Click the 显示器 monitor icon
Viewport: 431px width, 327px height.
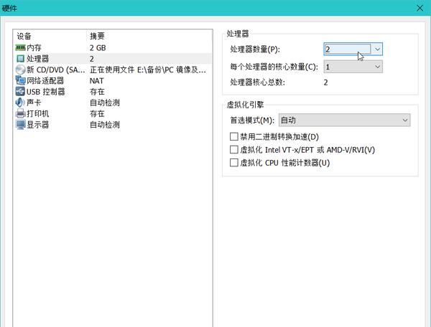click(x=20, y=125)
